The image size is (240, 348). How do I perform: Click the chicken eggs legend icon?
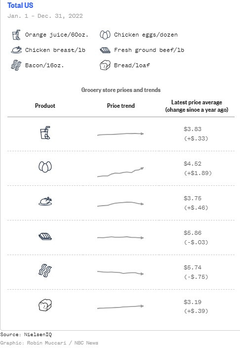coord(105,35)
